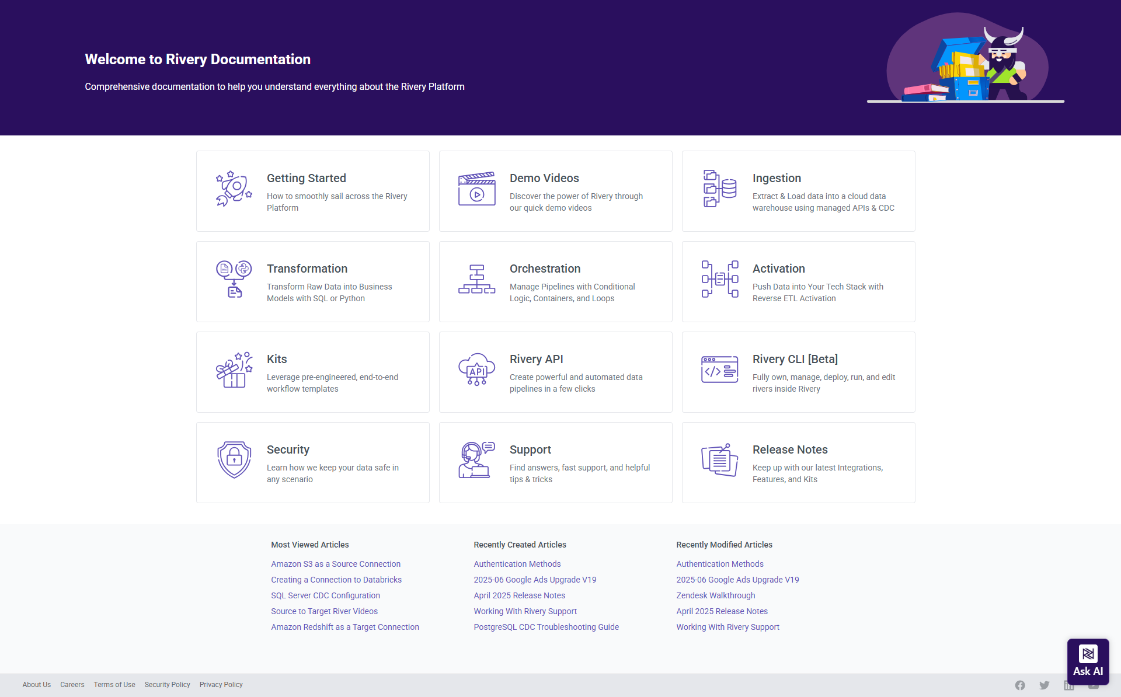Image resolution: width=1121 pixels, height=697 pixels.
Task: Open the Rivery API heading
Action: 536,359
